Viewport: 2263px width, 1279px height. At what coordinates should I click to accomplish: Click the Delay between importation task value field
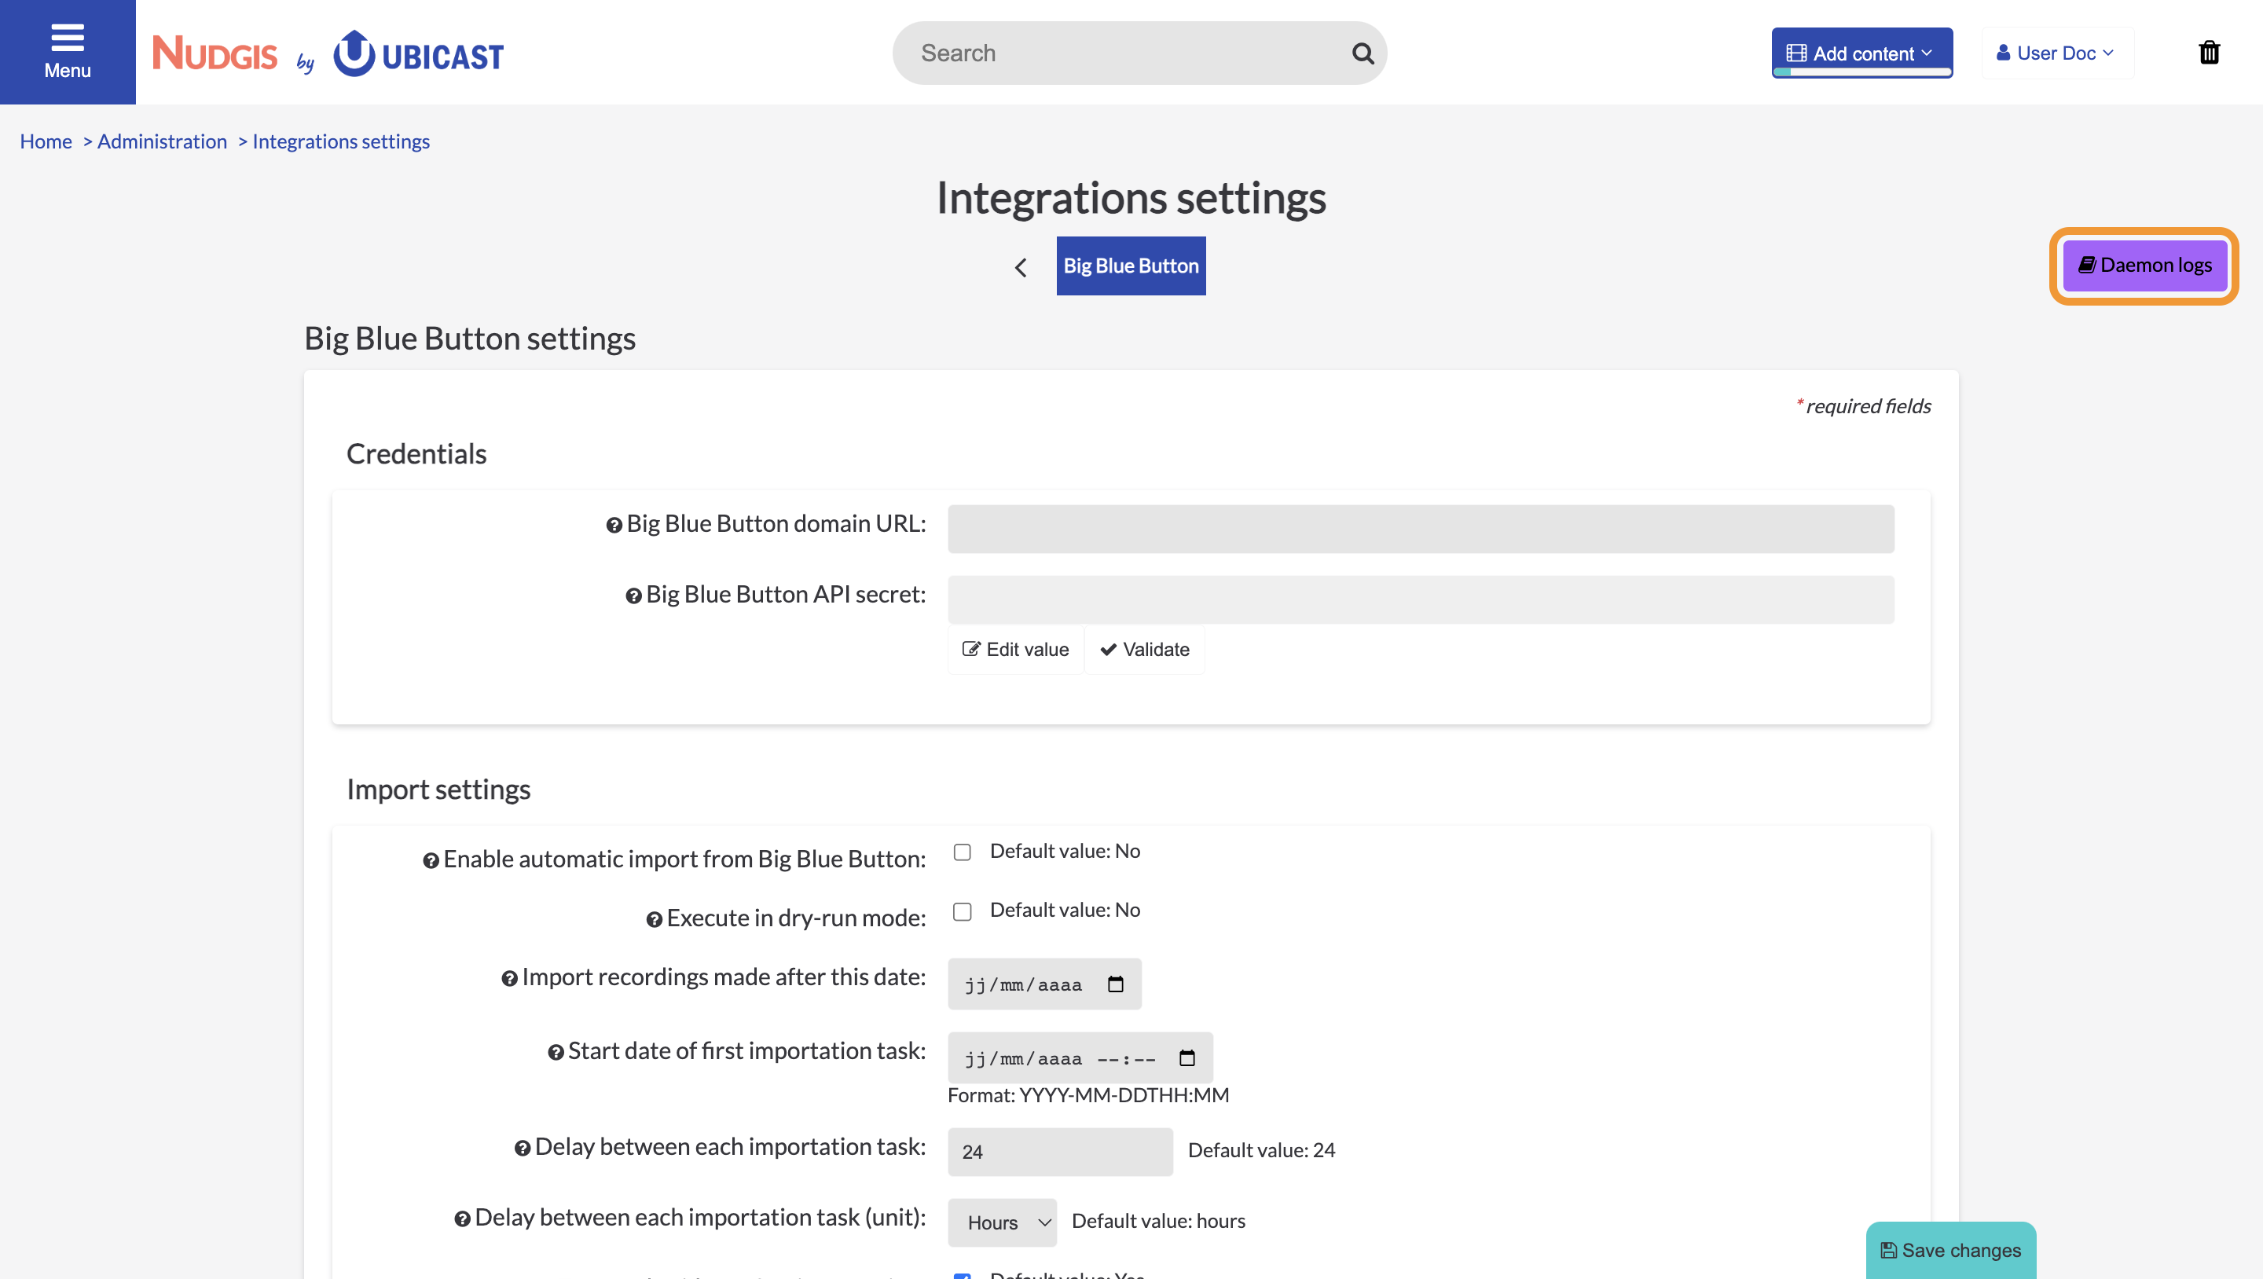click(1059, 1152)
